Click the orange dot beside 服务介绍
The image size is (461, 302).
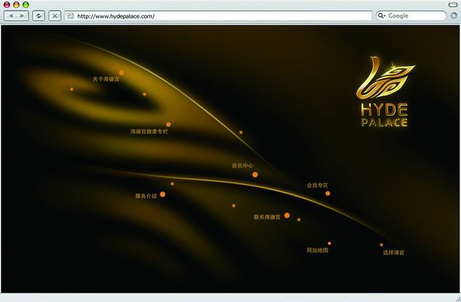[x=163, y=194]
